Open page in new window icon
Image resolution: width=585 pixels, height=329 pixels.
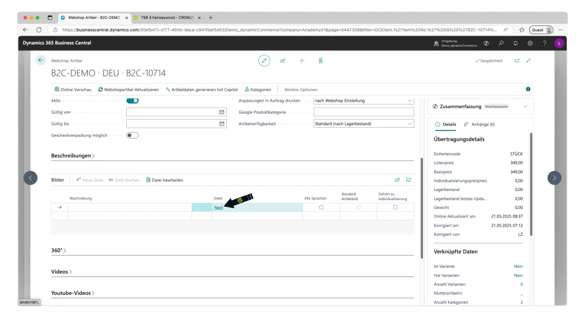click(517, 61)
